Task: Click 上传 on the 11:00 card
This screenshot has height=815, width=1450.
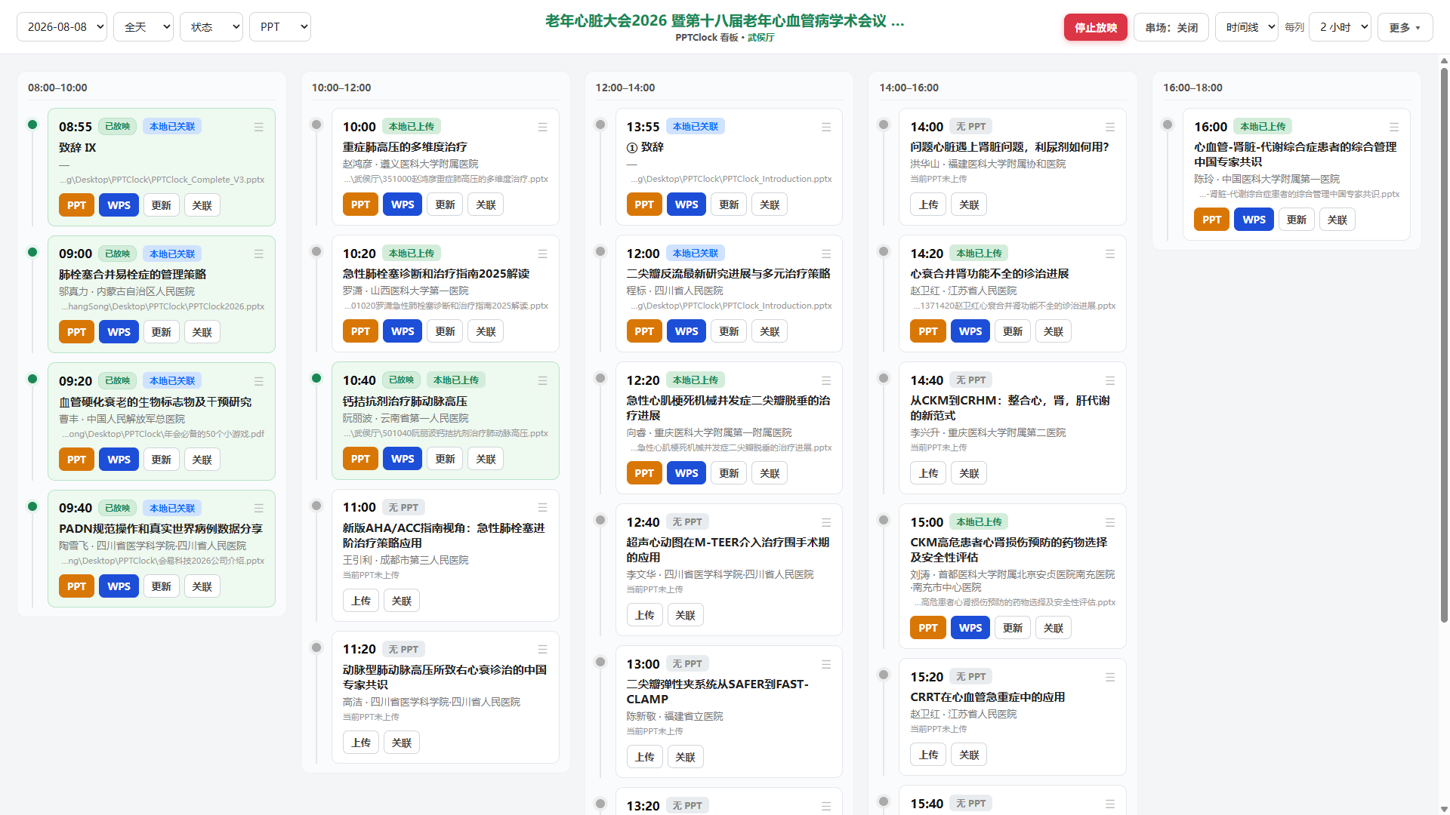Action: [x=361, y=601]
